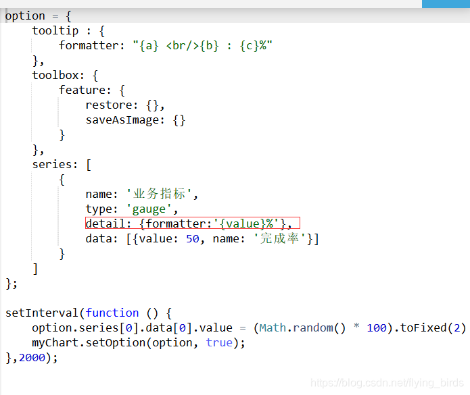Click the 'toolbox: {' line
The image size is (470, 395).
point(65,76)
